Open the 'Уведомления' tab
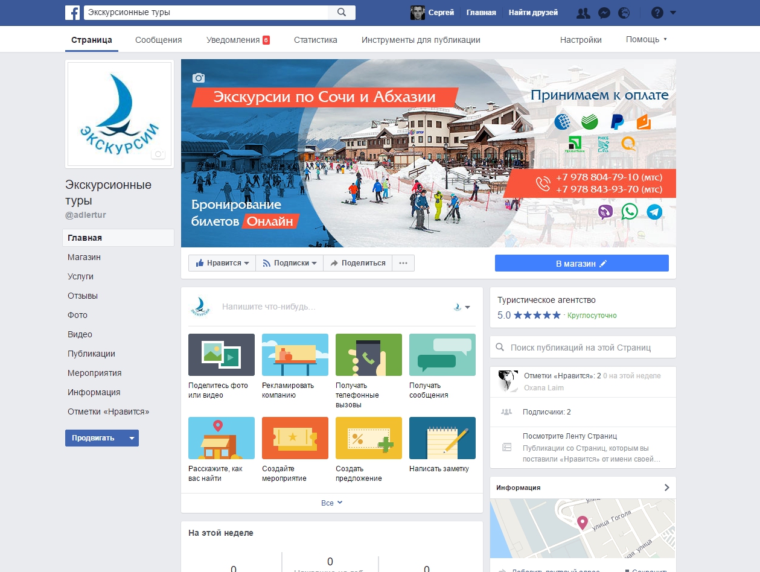The image size is (760, 572). tap(238, 40)
